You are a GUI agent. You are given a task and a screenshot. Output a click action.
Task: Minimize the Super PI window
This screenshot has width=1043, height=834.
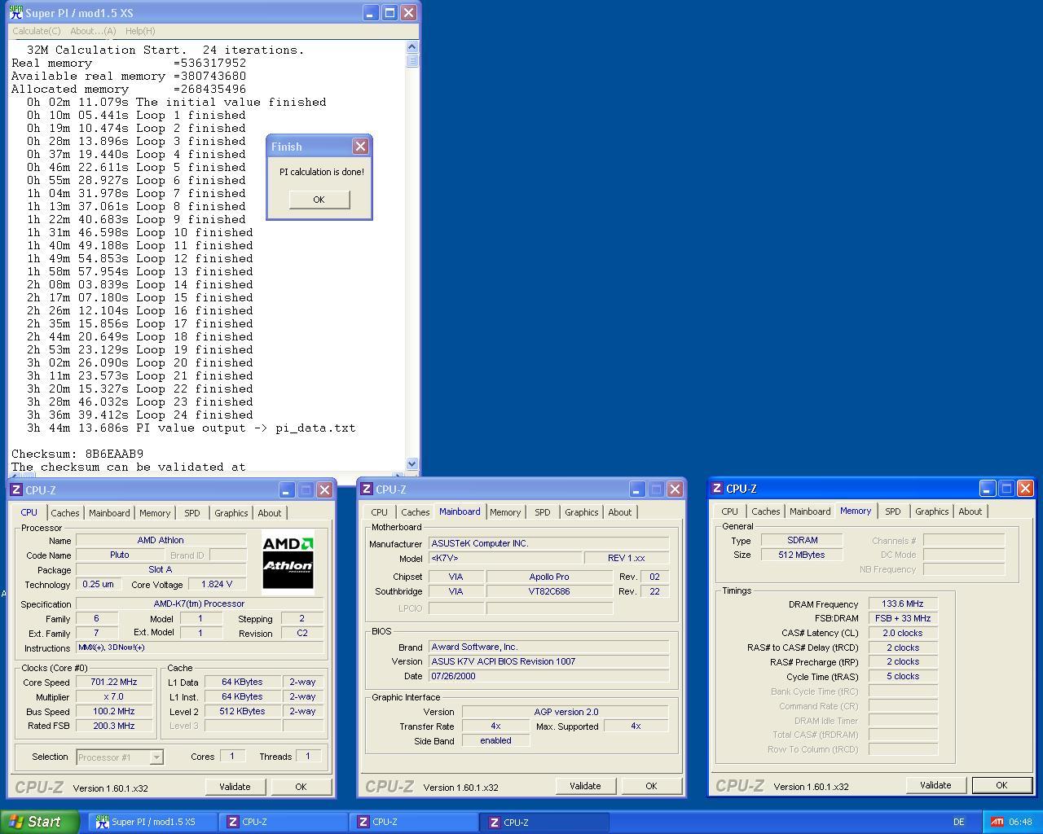click(x=371, y=13)
